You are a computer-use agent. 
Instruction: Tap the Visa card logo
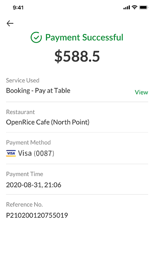pyautogui.click(x=11, y=153)
